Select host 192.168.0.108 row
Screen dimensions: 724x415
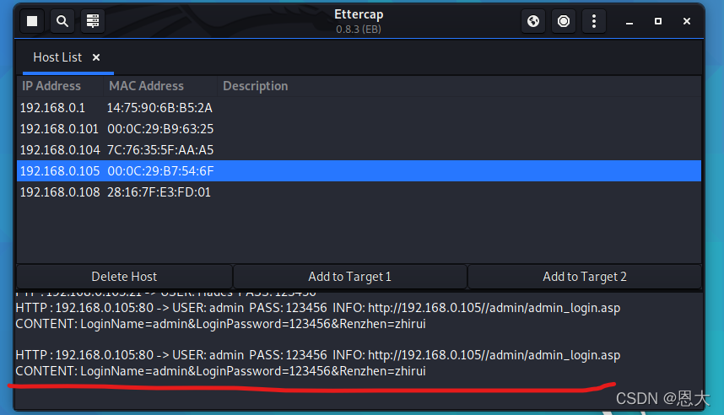click(59, 192)
